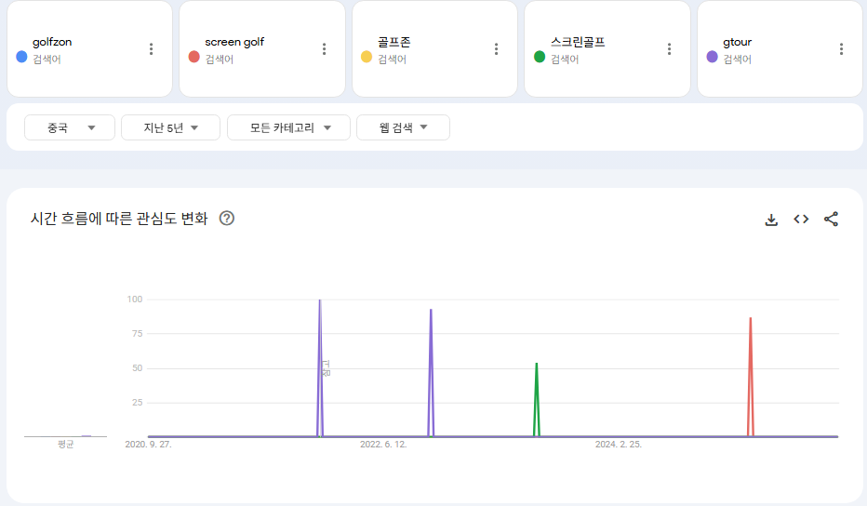Share the interest over time chart
The image size is (867, 506).
[831, 219]
